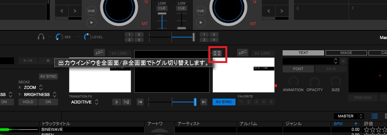Switch to the TEXT tab
The width and height of the screenshot is (387, 135).
point(303,53)
